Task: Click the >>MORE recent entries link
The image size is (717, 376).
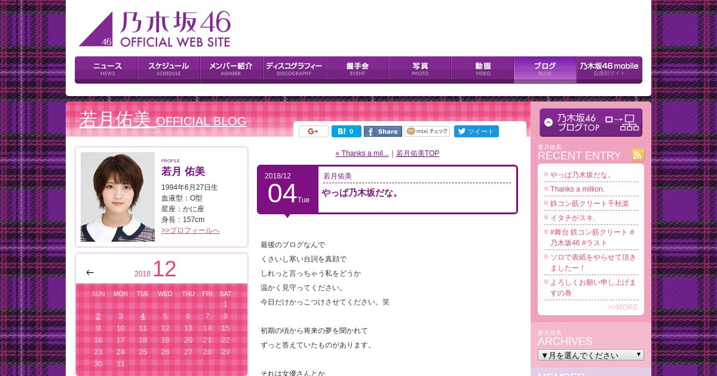Action: tap(623, 307)
